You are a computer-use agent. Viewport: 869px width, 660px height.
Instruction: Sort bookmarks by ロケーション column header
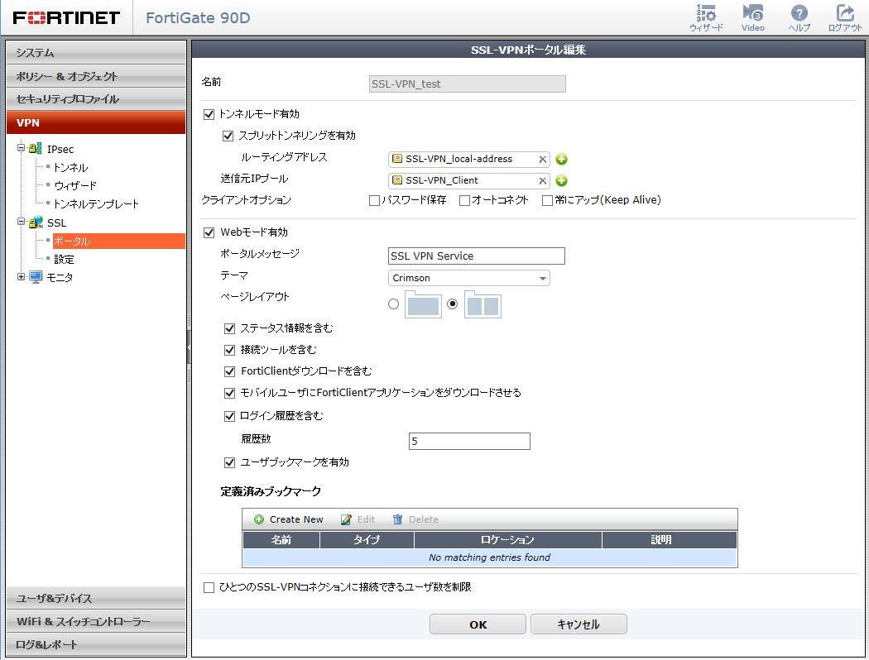point(507,540)
